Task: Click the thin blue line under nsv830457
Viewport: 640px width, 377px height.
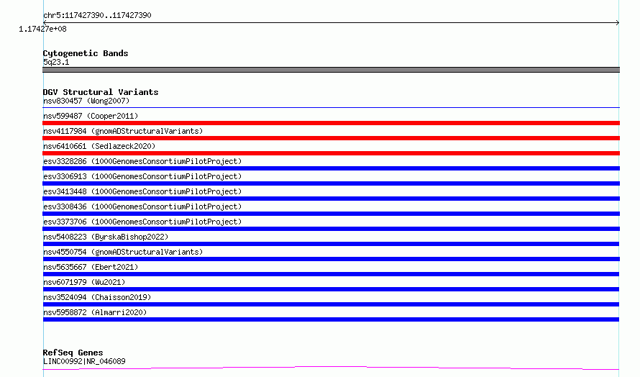Action: (331, 107)
